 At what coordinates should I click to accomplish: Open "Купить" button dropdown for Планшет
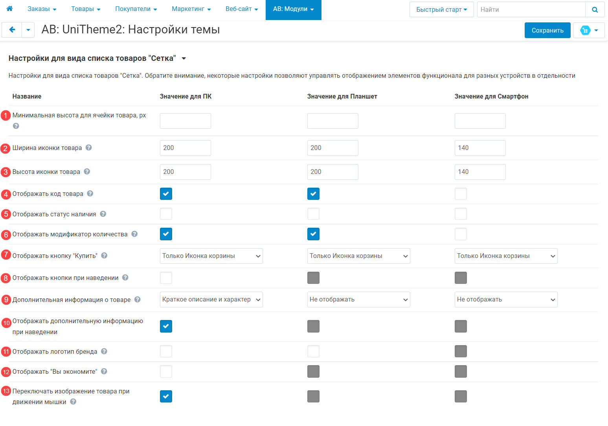tap(359, 256)
